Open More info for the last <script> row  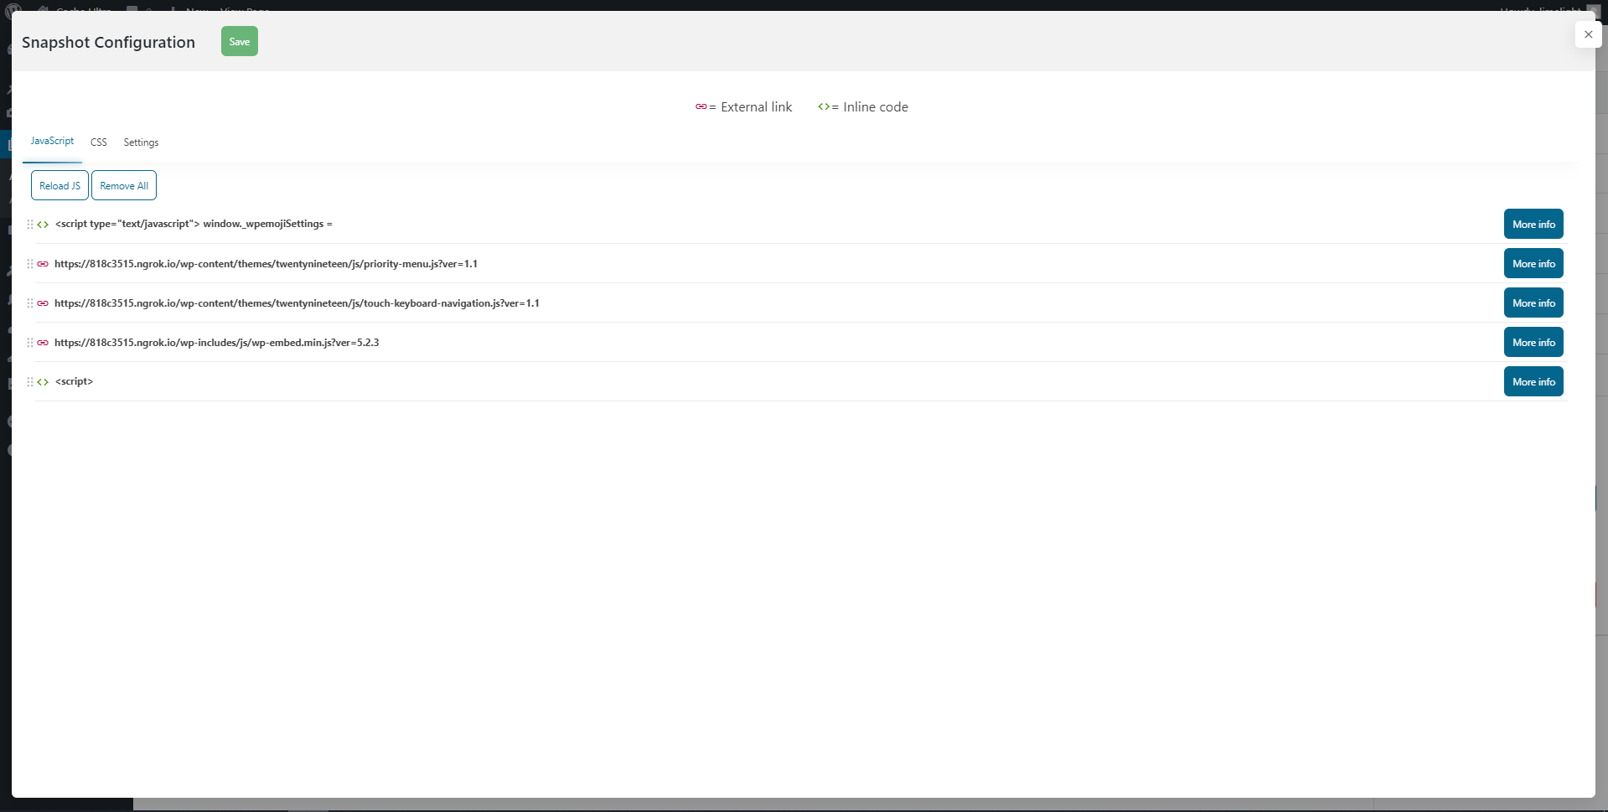click(x=1533, y=381)
